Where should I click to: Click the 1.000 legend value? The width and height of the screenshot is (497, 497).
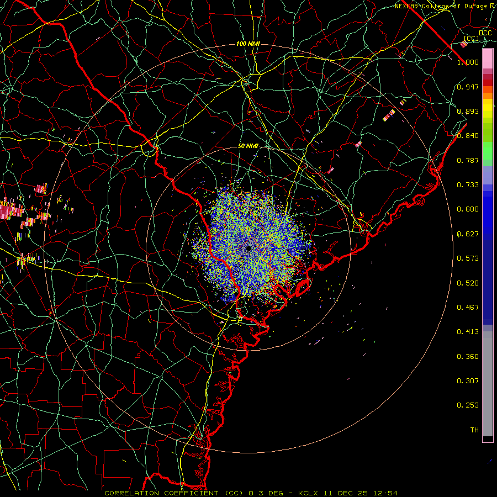tap(468, 62)
